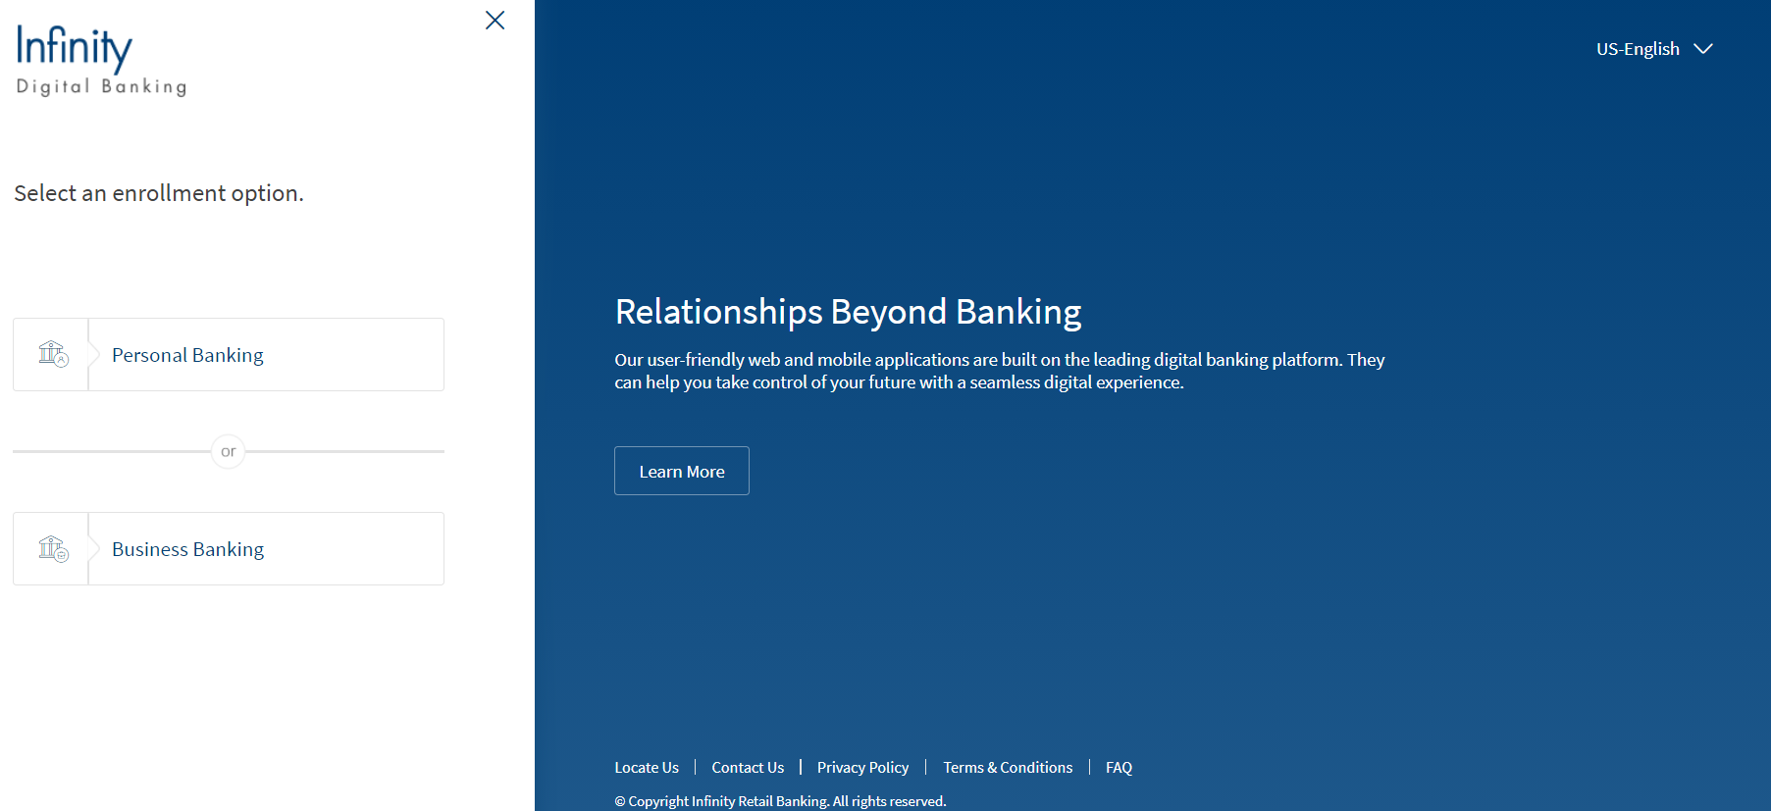Visit the FAQ footer link
The image size is (1771, 811).
click(x=1119, y=768)
